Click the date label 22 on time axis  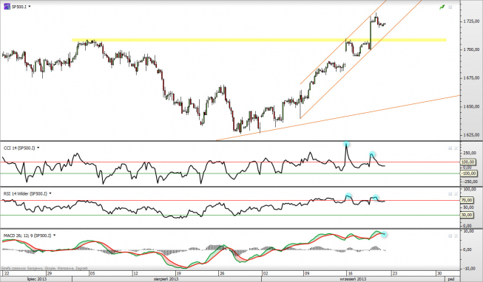pyautogui.click(x=6, y=273)
